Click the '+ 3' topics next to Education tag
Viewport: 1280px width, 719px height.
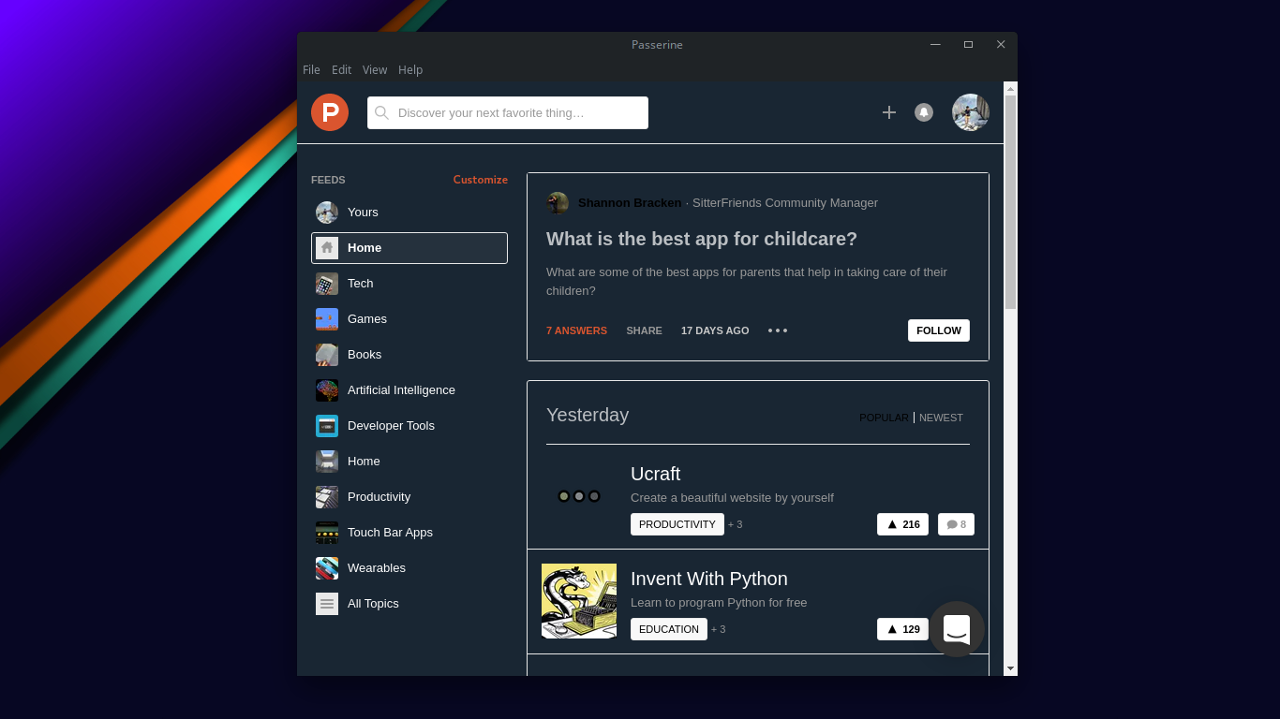719,629
